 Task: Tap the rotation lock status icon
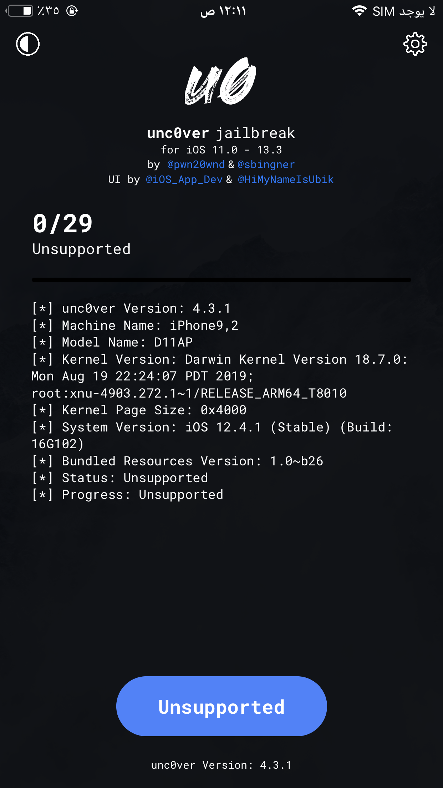point(72,11)
